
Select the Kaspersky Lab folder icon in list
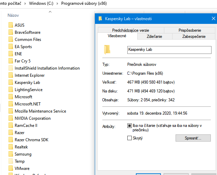tap(11, 83)
